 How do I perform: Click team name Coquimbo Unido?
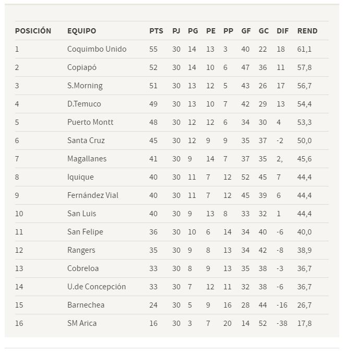pyautogui.click(x=97, y=49)
